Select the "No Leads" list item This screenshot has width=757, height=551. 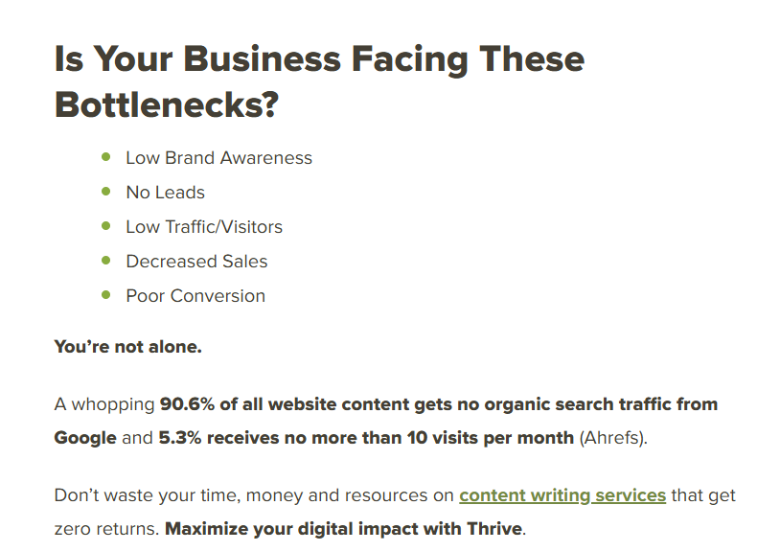[165, 193]
